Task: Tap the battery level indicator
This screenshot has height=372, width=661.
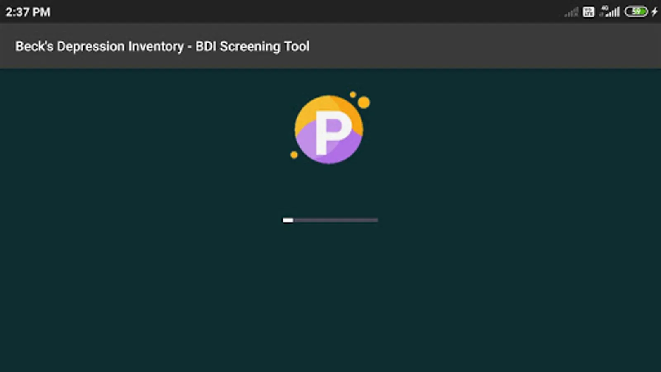Action: (636, 12)
